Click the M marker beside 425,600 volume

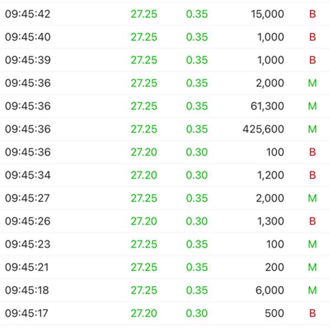tap(312, 129)
